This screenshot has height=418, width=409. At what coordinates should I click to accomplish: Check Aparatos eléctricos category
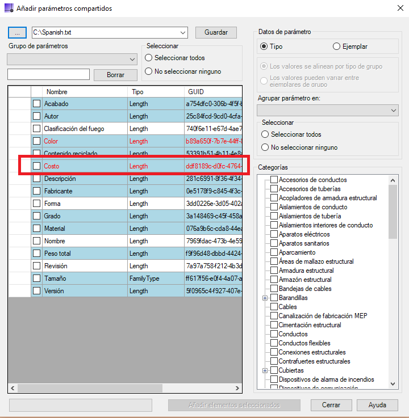pos(274,234)
